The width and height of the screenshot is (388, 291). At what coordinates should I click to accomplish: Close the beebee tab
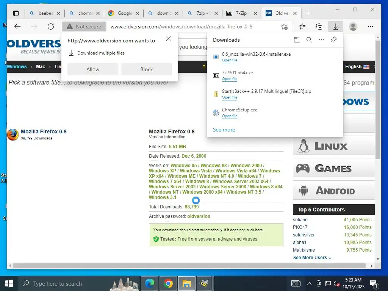coord(58,13)
